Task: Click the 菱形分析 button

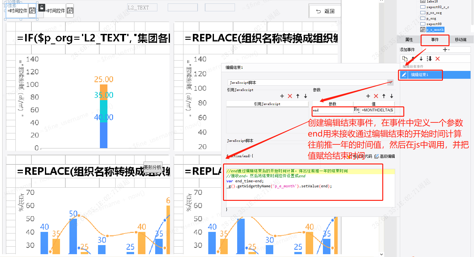Action: (x=153, y=167)
